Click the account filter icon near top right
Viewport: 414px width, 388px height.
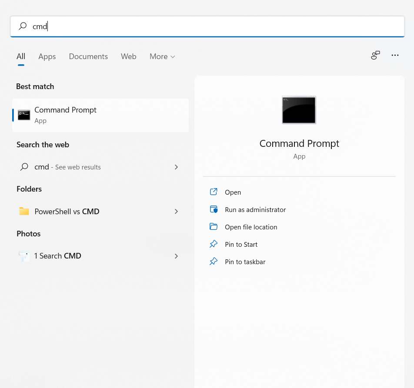click(x=375, y=55)
